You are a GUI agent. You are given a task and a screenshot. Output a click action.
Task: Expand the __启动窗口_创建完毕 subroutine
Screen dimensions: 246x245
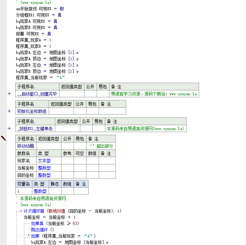coord(9,94)
